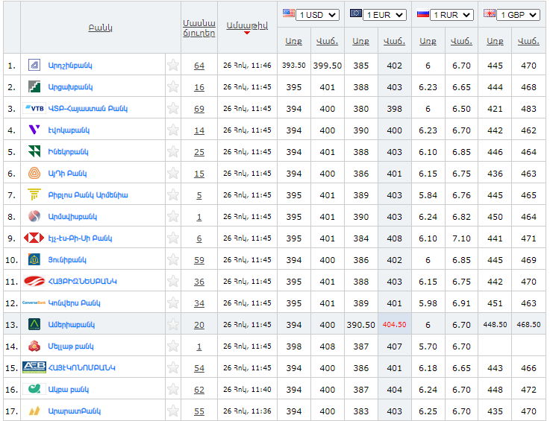Toggle favorite star in row 16
The image size is (550, 421).
(x=173, y=389)
